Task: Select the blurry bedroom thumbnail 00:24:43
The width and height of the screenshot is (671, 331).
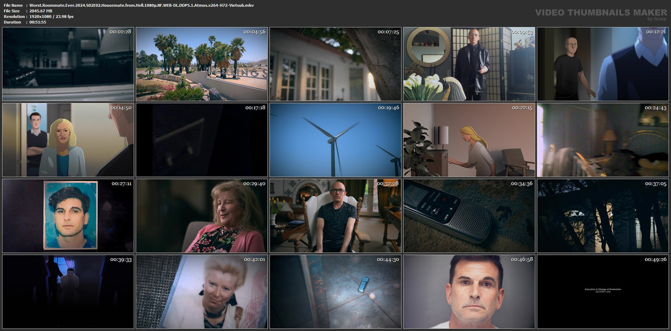Action: tap(603, 140)
